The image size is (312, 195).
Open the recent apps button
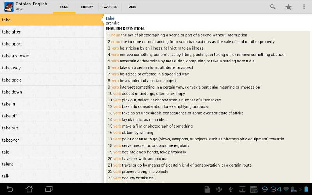[49, 189]
